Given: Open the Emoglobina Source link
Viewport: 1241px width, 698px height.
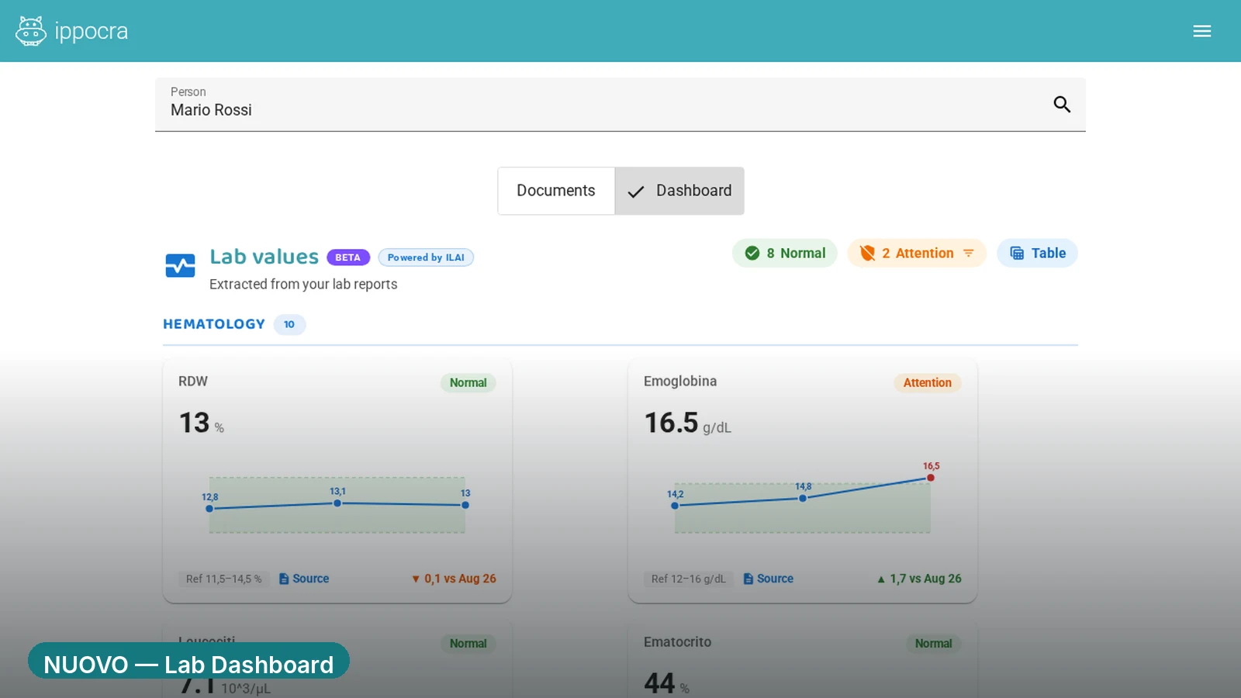Looking at the screenshot, I should pyautogui.click(x=769, y=579).
